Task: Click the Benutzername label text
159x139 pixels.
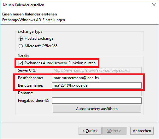Action: point(30,85)
